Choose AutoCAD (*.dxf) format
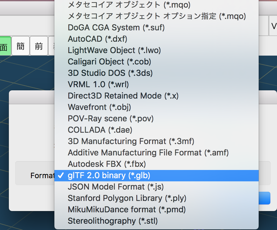This screenshot has width=277, height=230. point(157,39)
